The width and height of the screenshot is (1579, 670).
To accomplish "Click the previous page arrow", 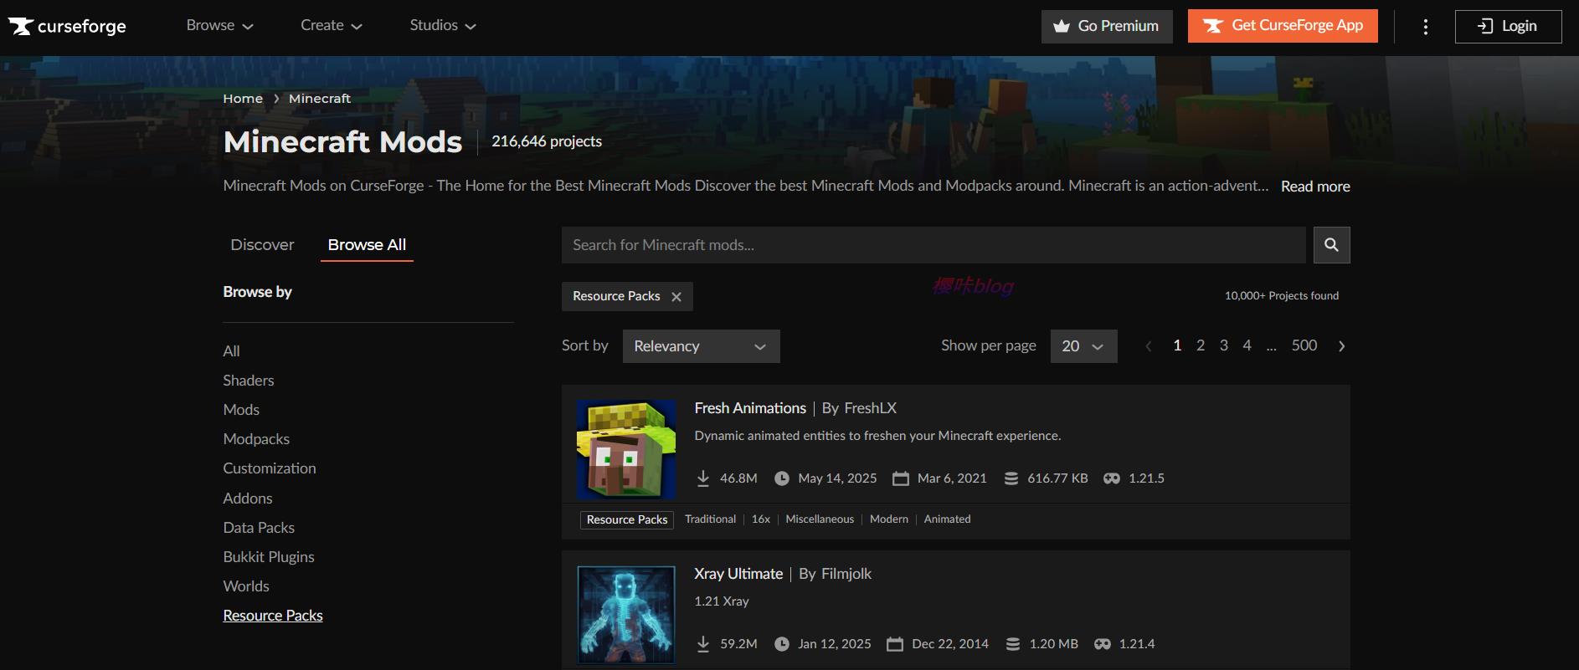I will tap(1149, 346).
